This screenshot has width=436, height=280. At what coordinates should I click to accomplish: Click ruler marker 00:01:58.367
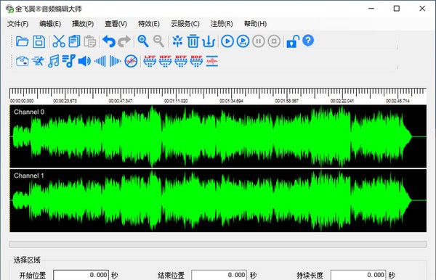tap(287, 101)
